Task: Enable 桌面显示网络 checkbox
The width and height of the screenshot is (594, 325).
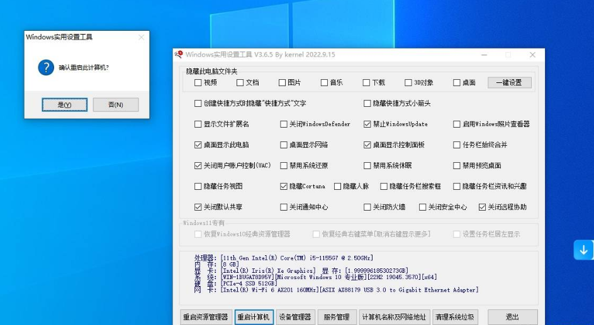Action: (283, 145)
